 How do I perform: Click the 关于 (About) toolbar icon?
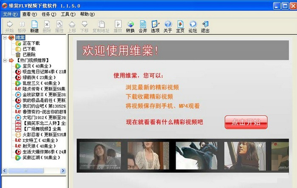168,26
